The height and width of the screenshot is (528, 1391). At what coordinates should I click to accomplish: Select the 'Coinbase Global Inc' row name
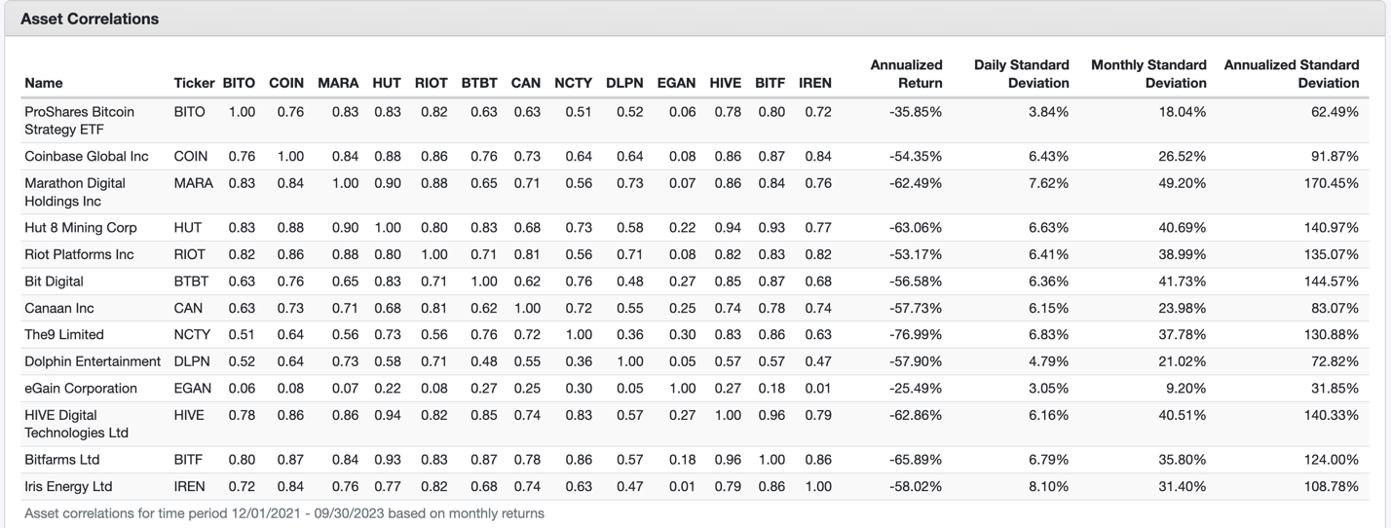(87, 156)
